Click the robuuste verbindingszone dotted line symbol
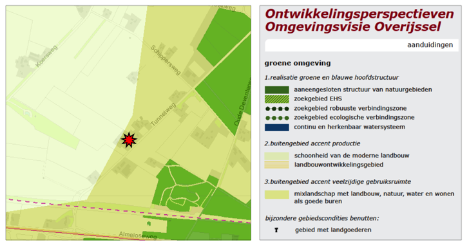469x247 pixels. (277, 109)
